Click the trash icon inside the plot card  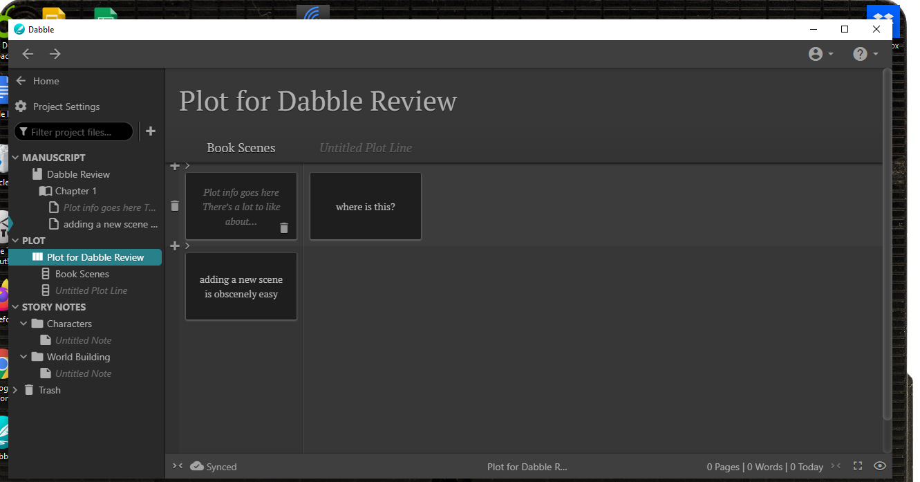pos(283,228)
